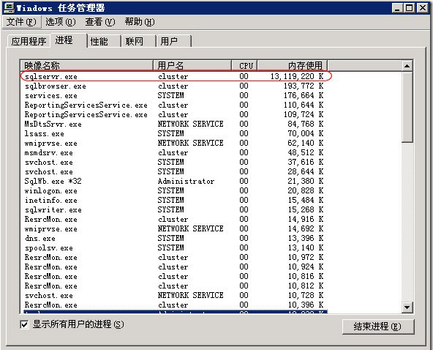Select svchost.exe using 37,616 K
Screen dimensions: 433x350
coord(174,162)
